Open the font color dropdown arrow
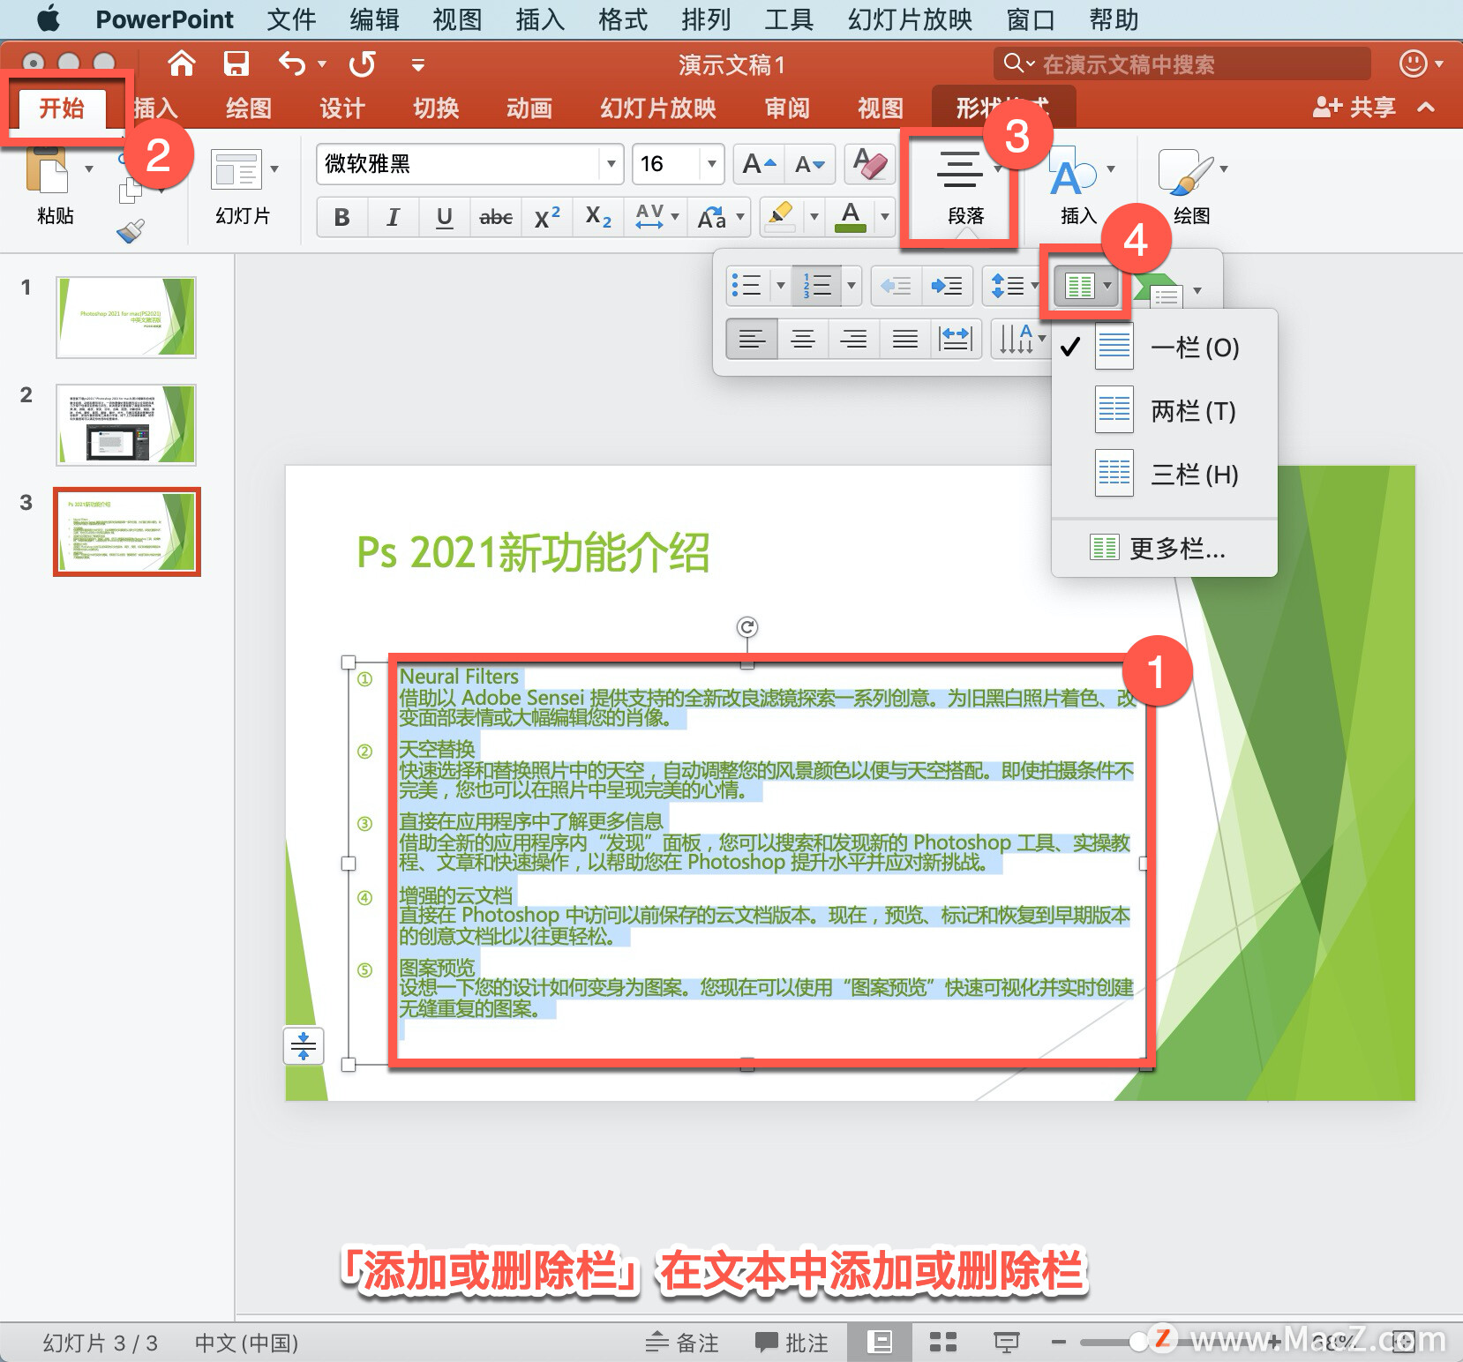This screenshot has width=1463, height=1362. point(884,217)
